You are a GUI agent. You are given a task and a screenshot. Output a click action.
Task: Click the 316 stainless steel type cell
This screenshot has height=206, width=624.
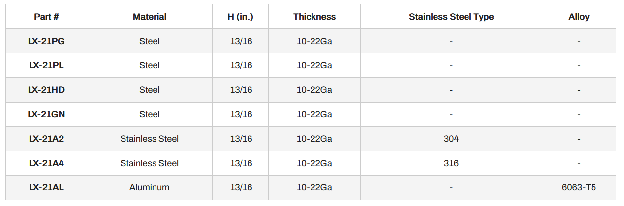(451, 163)
